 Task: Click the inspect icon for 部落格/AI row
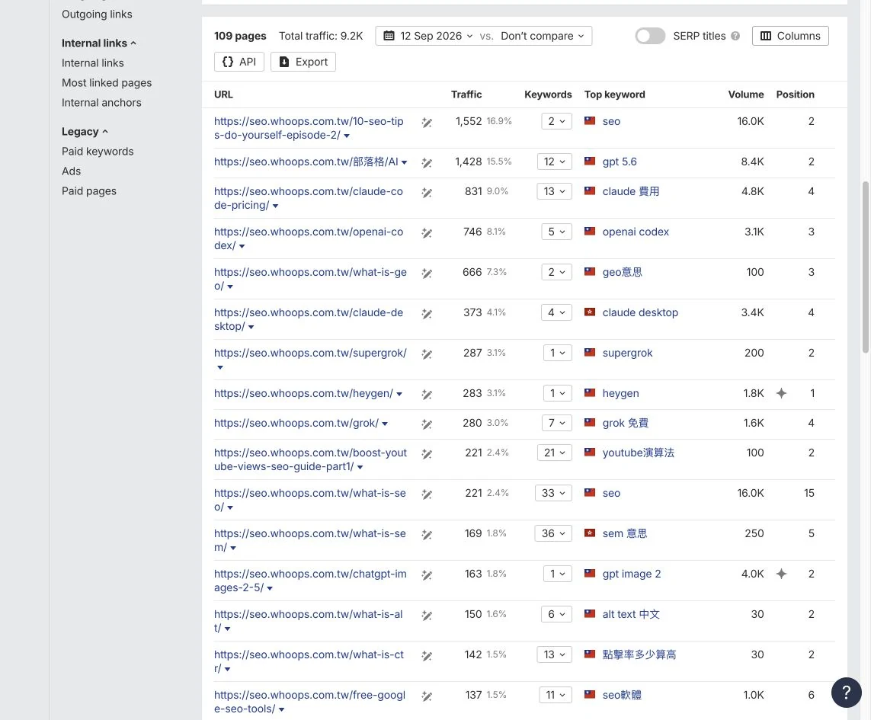coord(427,163)
